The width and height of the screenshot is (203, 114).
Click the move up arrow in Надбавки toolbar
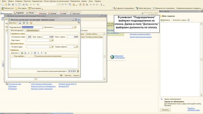pyautogui.click(x=38, y=53)
